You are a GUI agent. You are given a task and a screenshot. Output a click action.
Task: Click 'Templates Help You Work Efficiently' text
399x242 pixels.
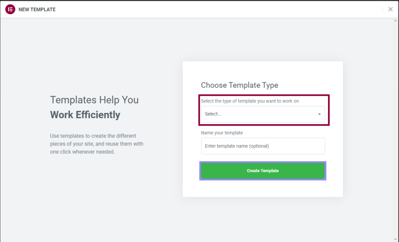[94, 107]
